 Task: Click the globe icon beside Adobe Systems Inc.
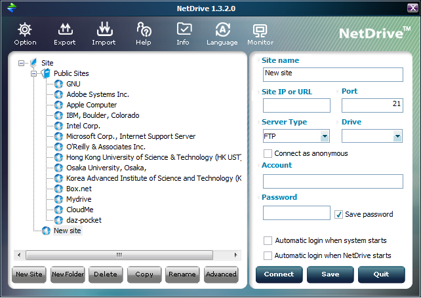coord(58,94)
